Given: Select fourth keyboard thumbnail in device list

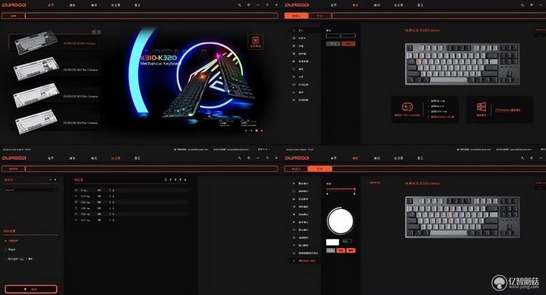Looking at the screenshot, I should (x=36, y=121).
